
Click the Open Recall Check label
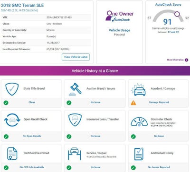(x=36, y=119)
